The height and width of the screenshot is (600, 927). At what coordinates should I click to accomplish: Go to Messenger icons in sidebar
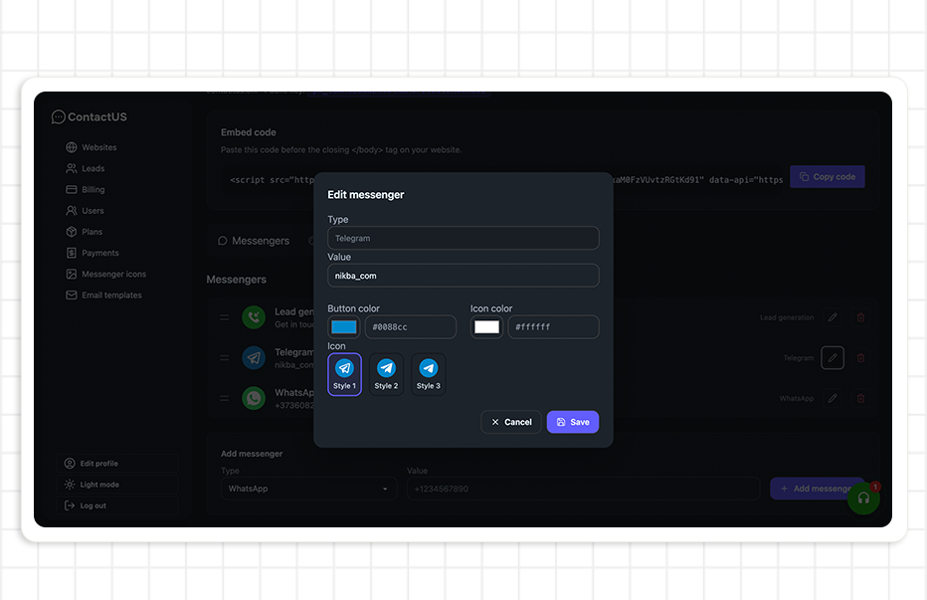113,274
